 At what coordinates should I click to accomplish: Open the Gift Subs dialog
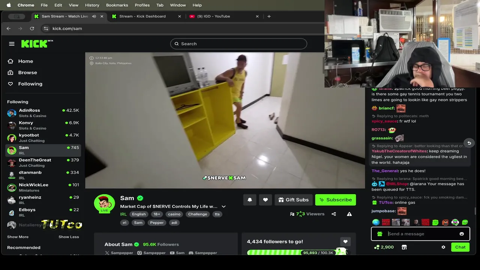coord(294,200)
